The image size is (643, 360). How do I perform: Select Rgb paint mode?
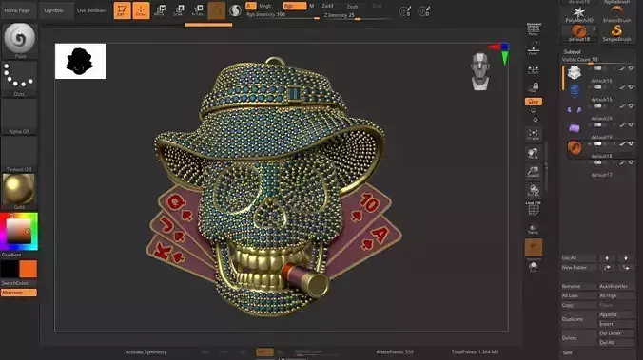[295, 6]
